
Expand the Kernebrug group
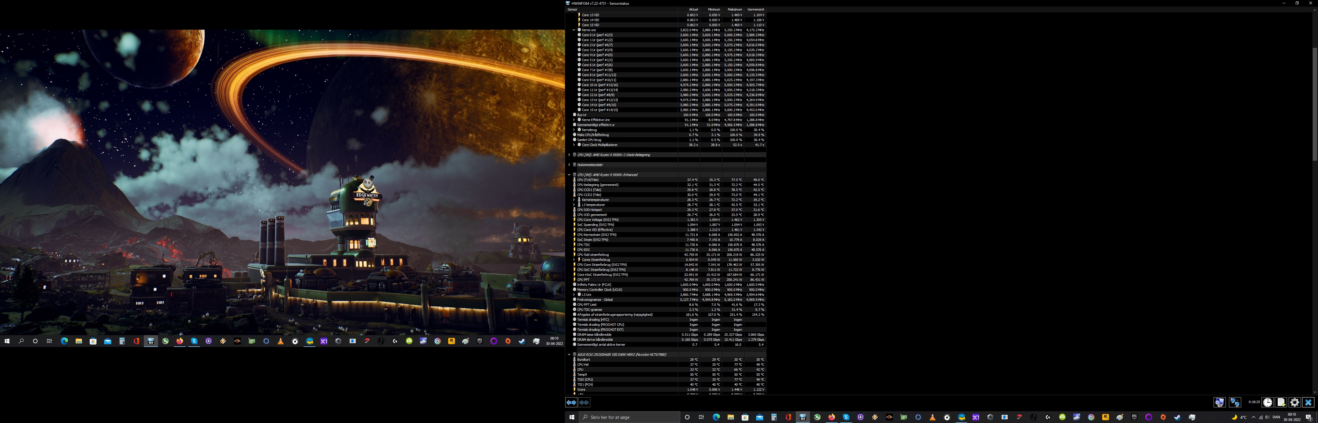(574, 130)
